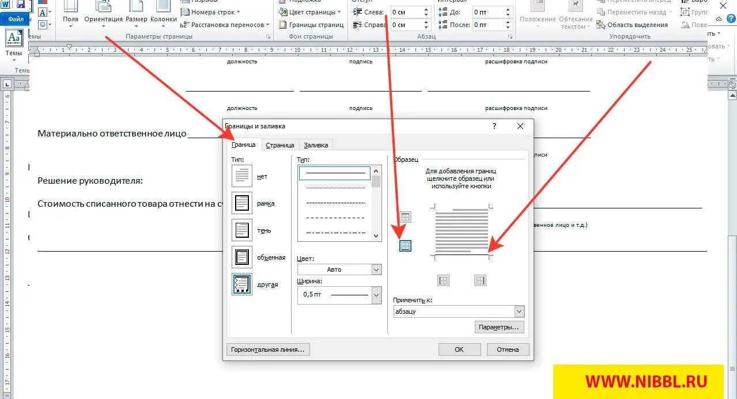Toggle the top border button in preview
This screenshot has width=737, height=399.
click(x=405, y=217)
